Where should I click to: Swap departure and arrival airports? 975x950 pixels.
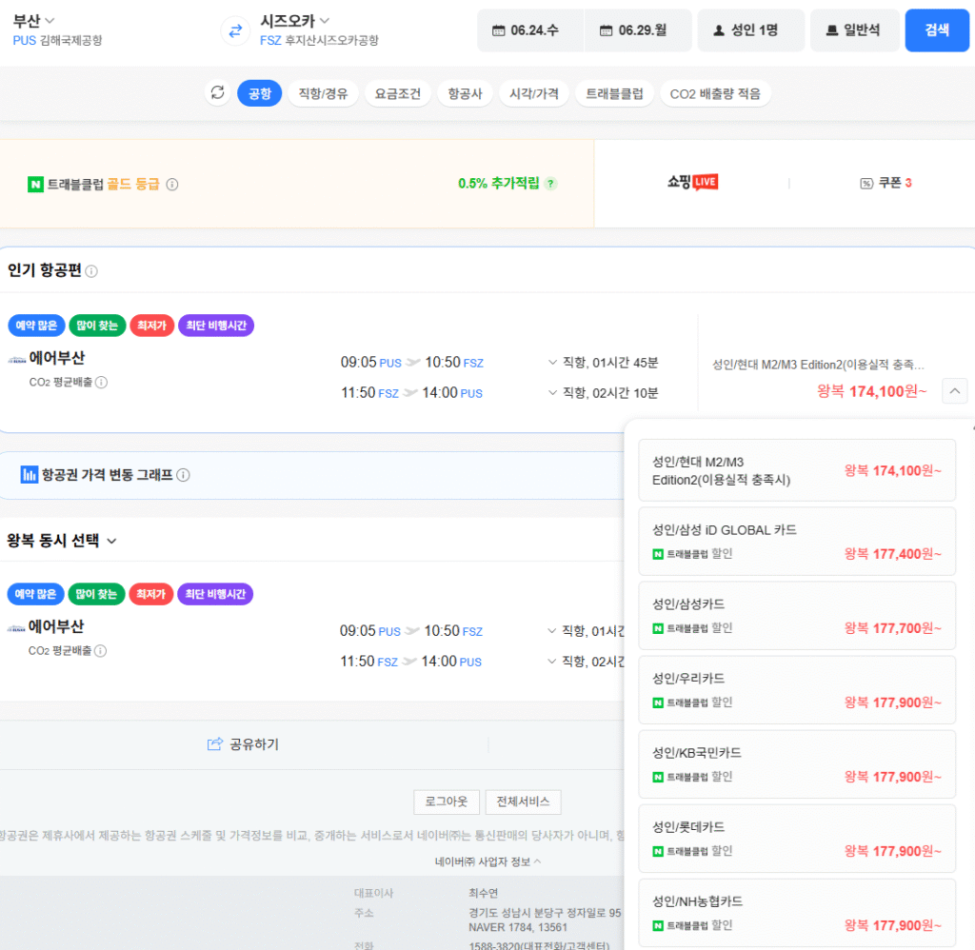coord(235,30)
